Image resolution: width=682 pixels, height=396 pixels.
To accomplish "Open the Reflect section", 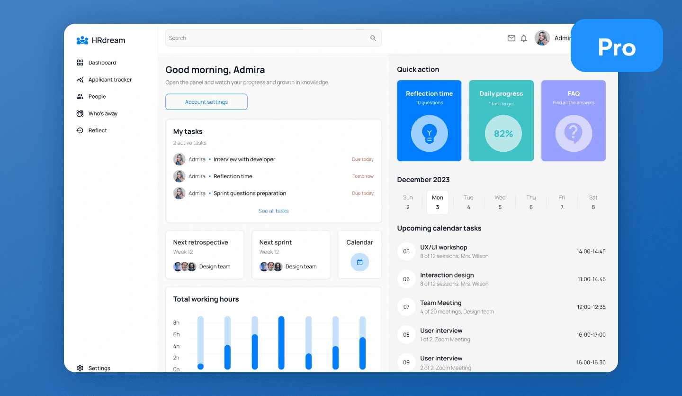I will 98,130.
